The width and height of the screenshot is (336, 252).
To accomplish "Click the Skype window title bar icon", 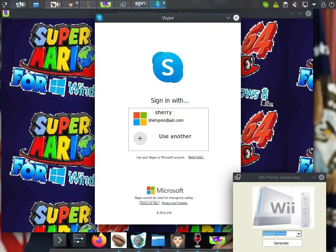I will [x=99, y=18].
